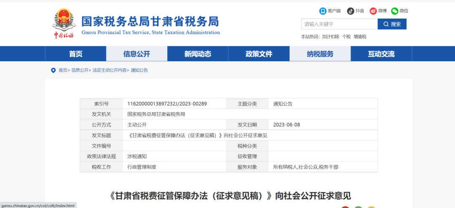Screen dimensions: 455x208
Task: Click the 国家税务总局甘肃省税务局 site title
Action: click(x=150, y=22)
